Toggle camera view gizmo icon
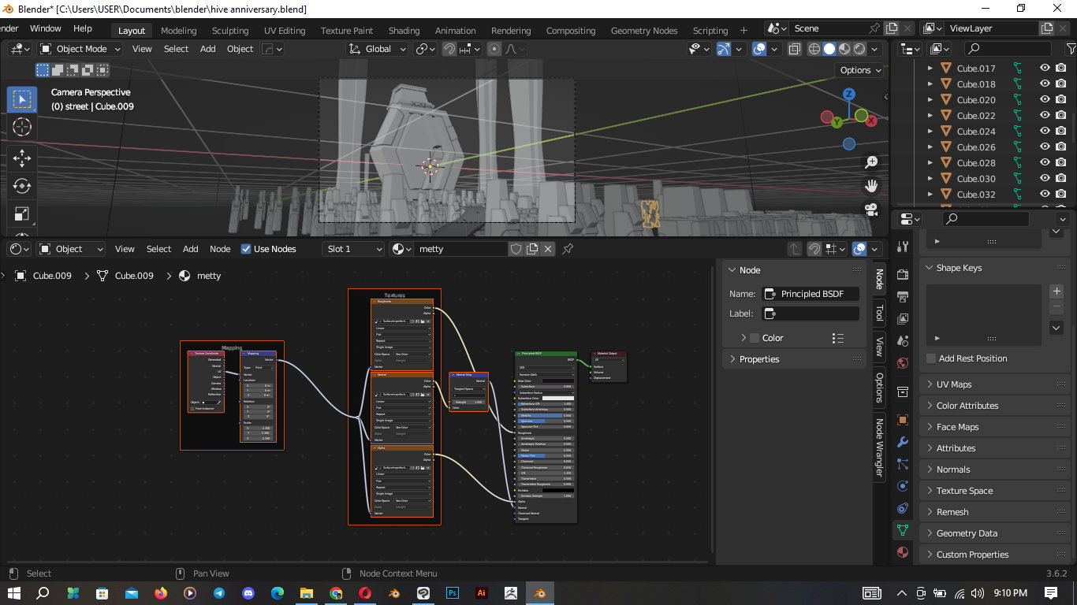This screenshot has height=605, width=1077. tap(871, 210)
